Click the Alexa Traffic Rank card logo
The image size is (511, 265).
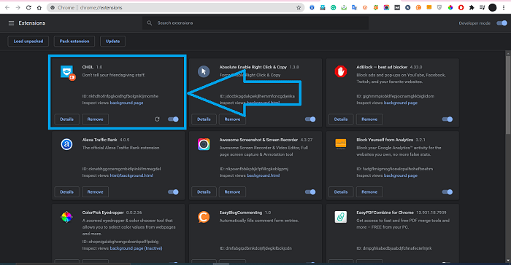[66, 144]
